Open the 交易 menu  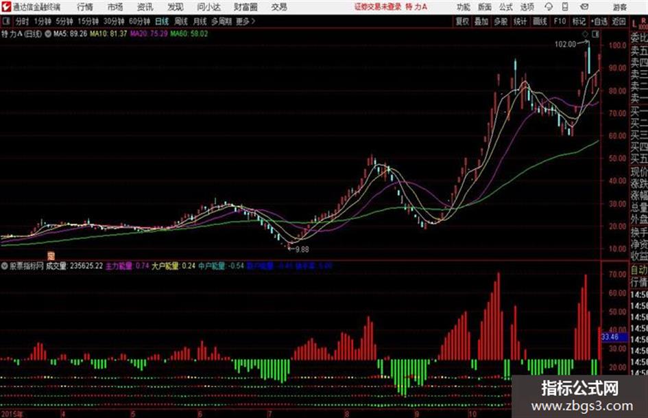point(279,7)
